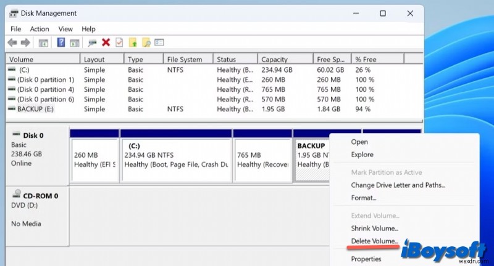Click drive icon of Disk 0 partition 1
Viewport: 494px width, 266px height.
(12, 79)
